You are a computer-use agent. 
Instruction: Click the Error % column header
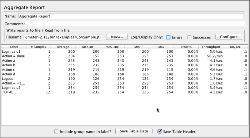click(186, 47)
